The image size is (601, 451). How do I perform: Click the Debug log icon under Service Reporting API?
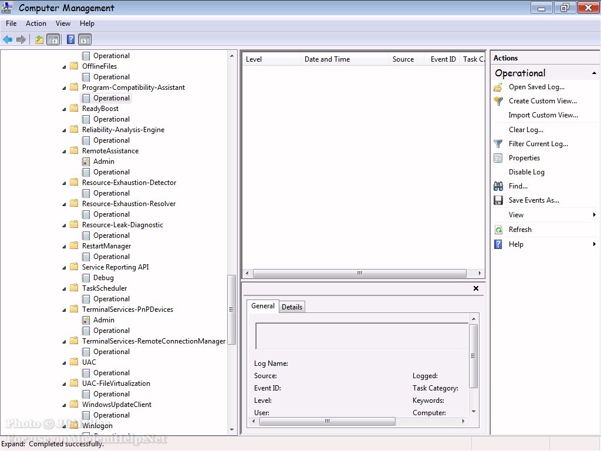coord(86,278)
